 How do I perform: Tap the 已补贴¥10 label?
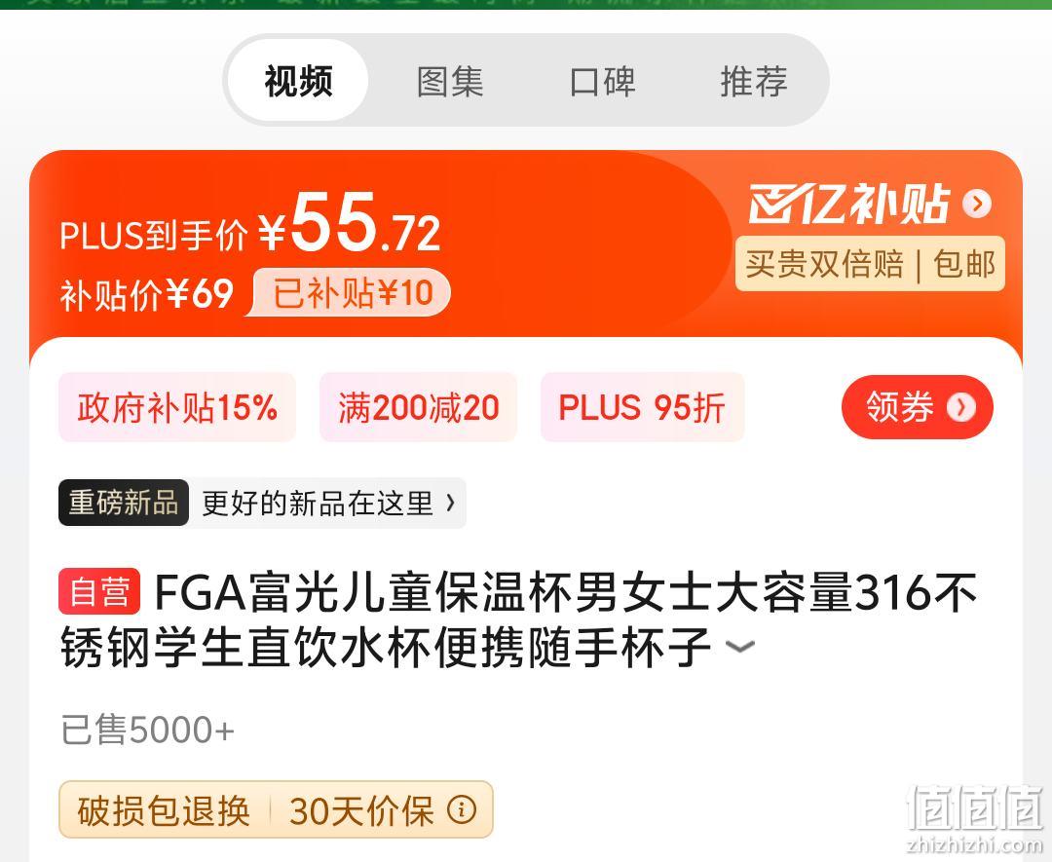coord(353,292)
